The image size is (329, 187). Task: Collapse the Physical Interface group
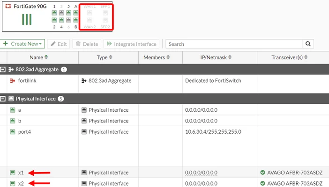point(3,99)
